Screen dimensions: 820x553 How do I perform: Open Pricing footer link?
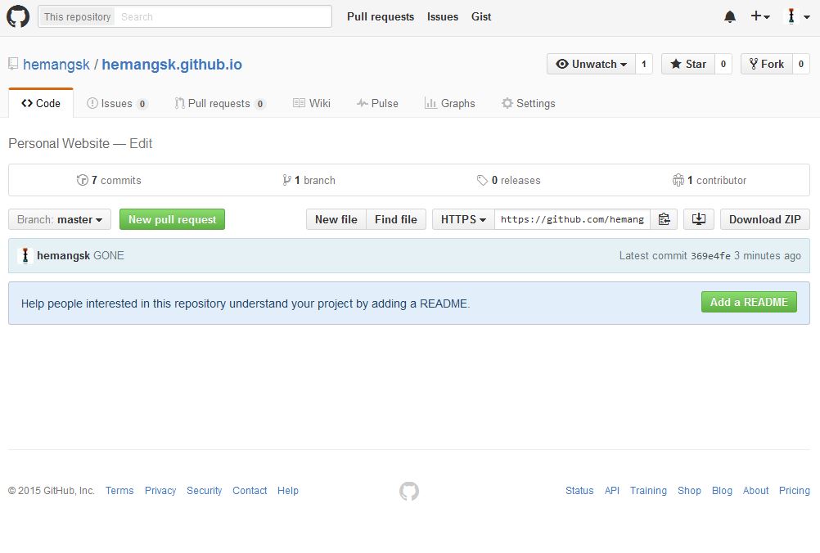[795, 491]
